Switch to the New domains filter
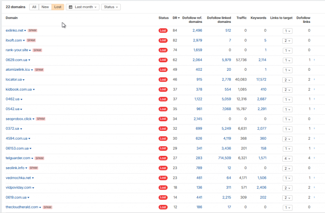Image resolution: width=325 pixels, height=213 pixels. [45, 7]
